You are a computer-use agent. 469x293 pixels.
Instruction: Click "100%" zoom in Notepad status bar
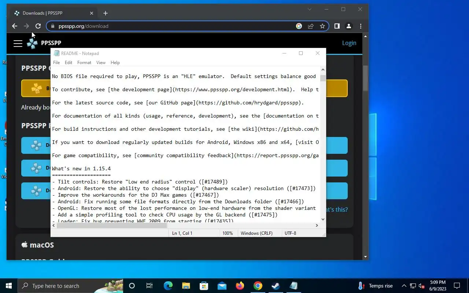(x=228, y=233)
